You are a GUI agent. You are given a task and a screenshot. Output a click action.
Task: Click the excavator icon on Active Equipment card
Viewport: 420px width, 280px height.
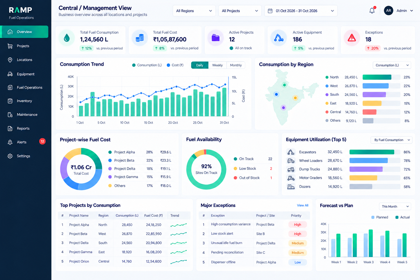[279, 38]
